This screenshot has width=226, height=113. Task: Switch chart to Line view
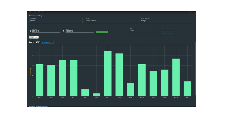(36, 37)
